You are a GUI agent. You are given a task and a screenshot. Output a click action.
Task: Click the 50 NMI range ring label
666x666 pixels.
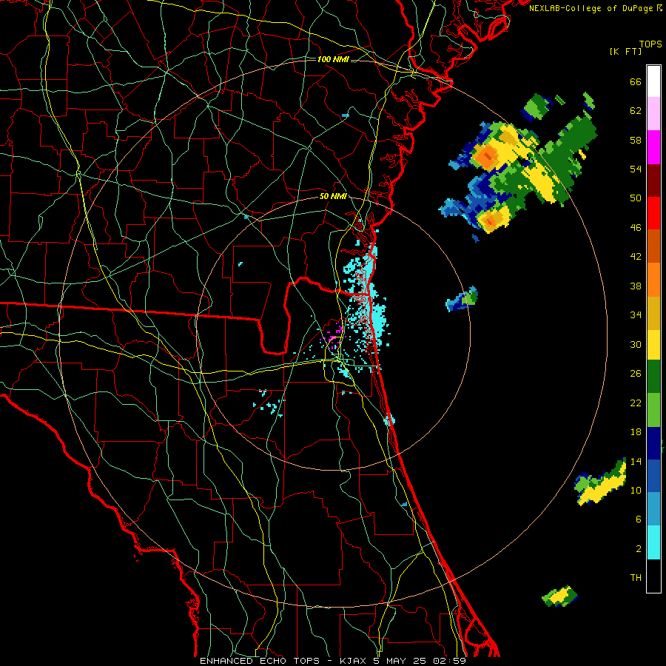tap(333, 197)
